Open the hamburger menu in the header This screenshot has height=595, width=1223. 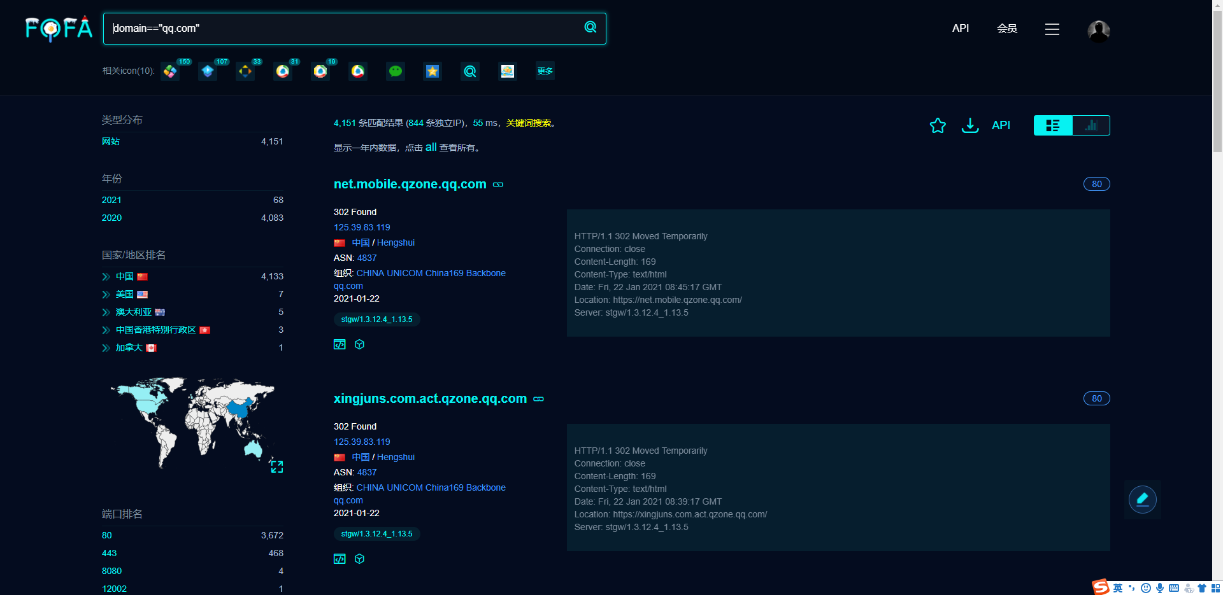[1052, 29]
